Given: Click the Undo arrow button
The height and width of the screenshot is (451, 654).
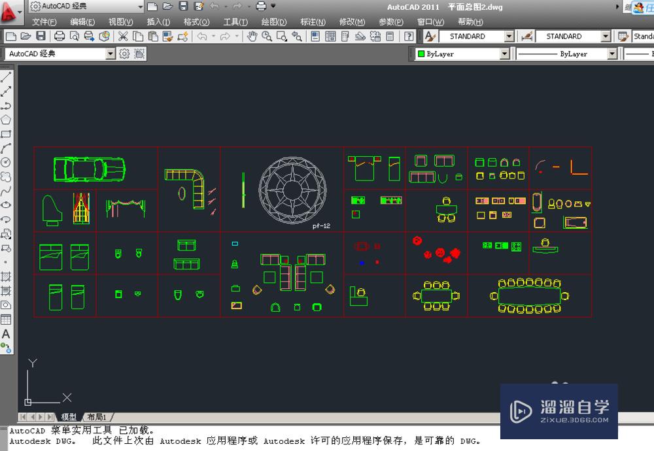Looking at the screenshot, I should point(203,37).
